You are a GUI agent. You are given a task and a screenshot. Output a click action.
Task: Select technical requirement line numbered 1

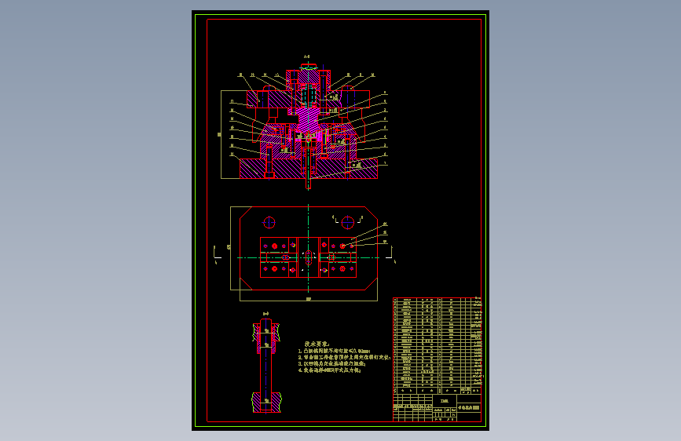point(334,351)
